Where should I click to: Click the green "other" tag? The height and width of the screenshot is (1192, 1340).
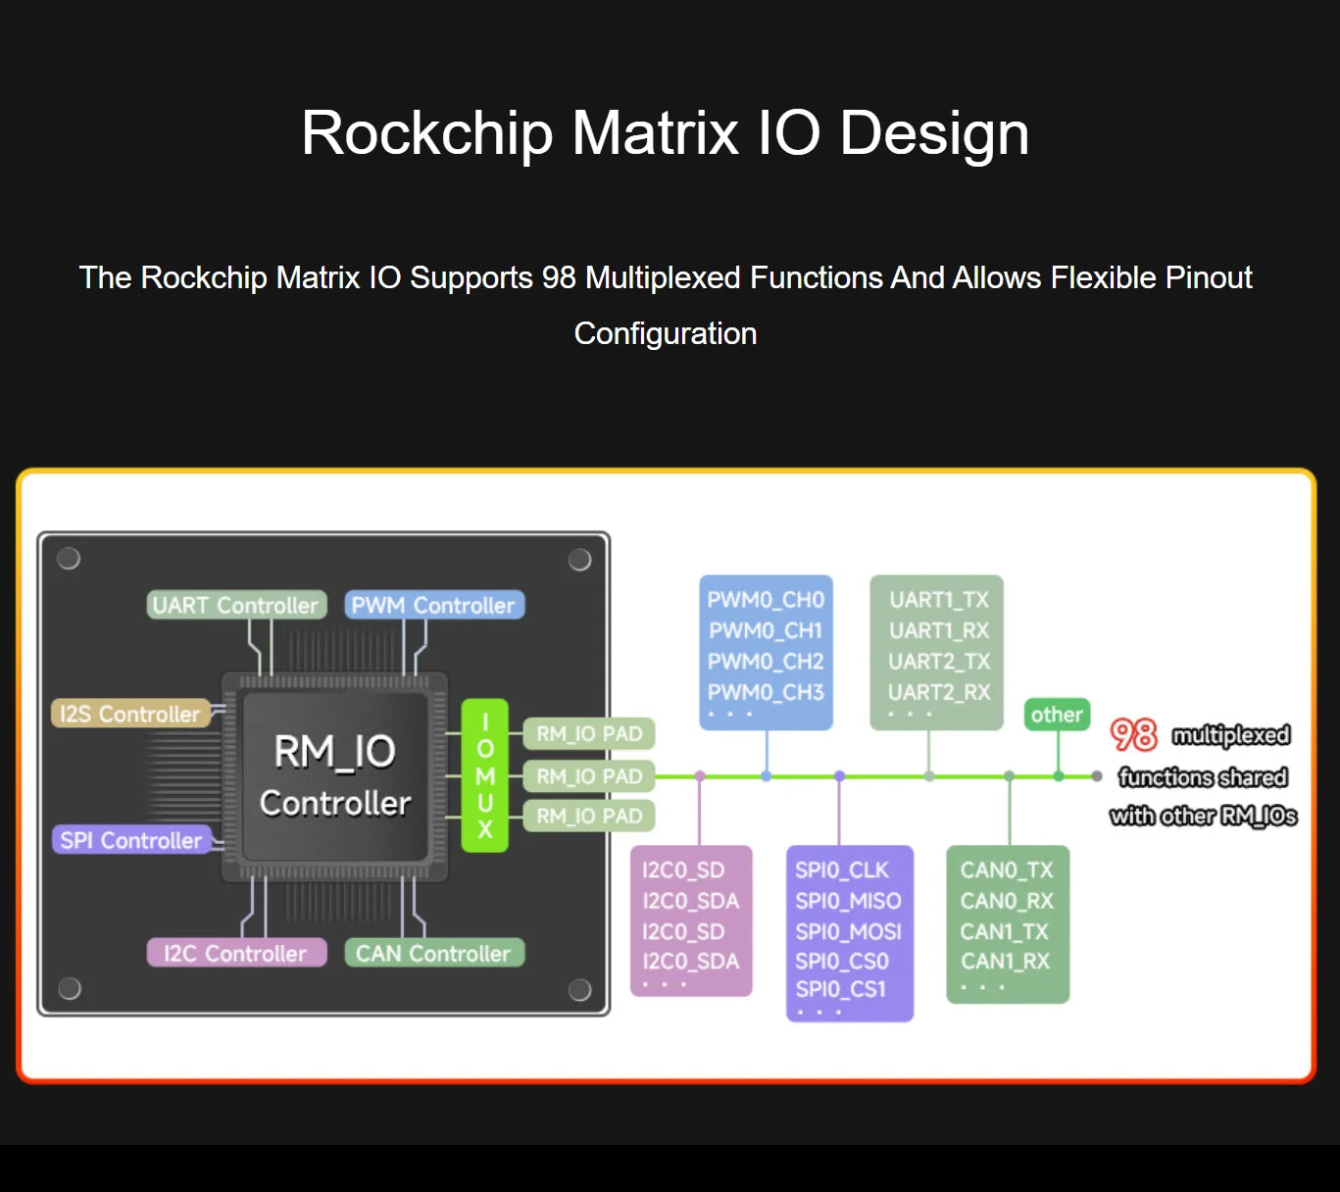click(x=1057, y=715)
